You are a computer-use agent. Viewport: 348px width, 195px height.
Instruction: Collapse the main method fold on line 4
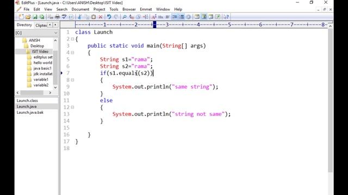coord(72,53)
